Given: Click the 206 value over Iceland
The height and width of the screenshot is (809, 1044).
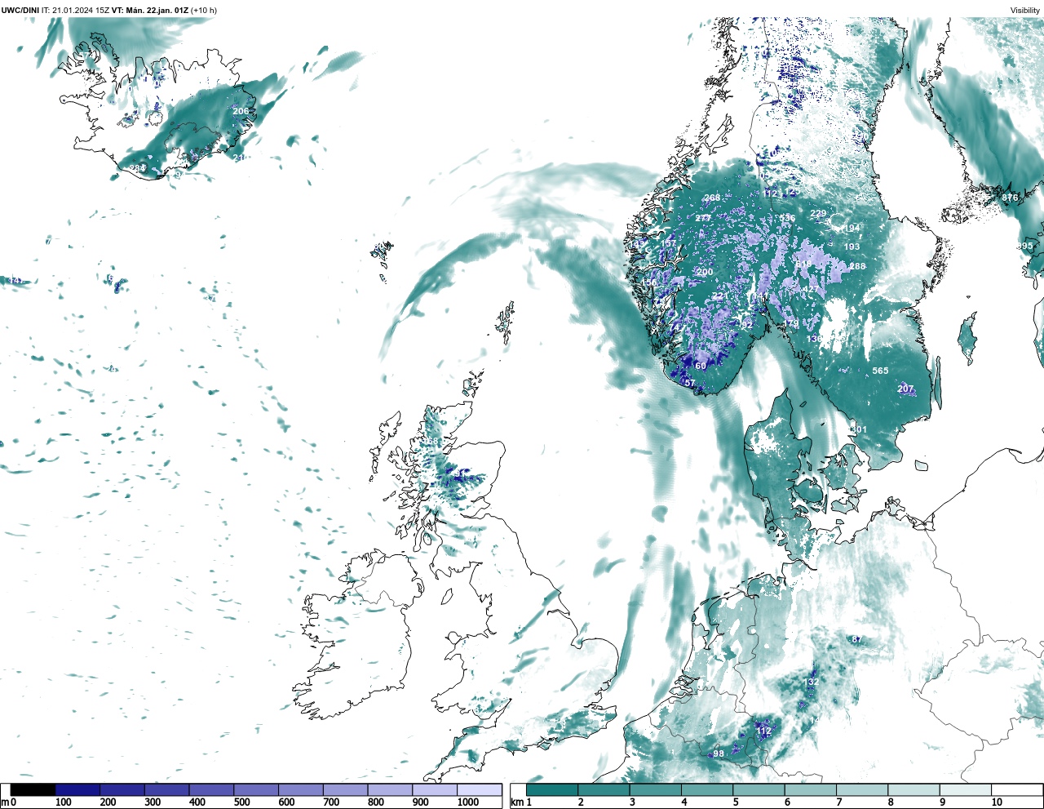Looking at the screenshot, I should (x=241, y=111).
